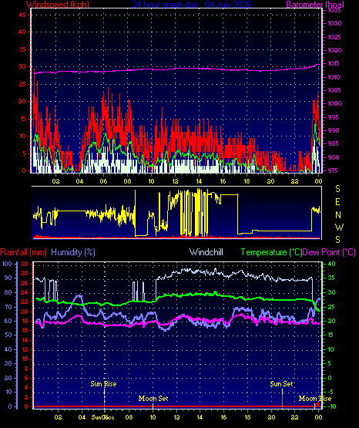The image size is (359, 428).
Task: Click the Dew Point (°C) legend label
Action: (329, 252)
